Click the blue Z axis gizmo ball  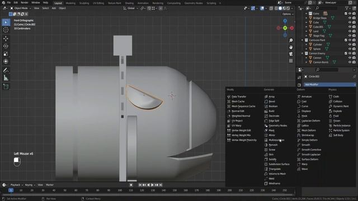(x=285, y=21)
